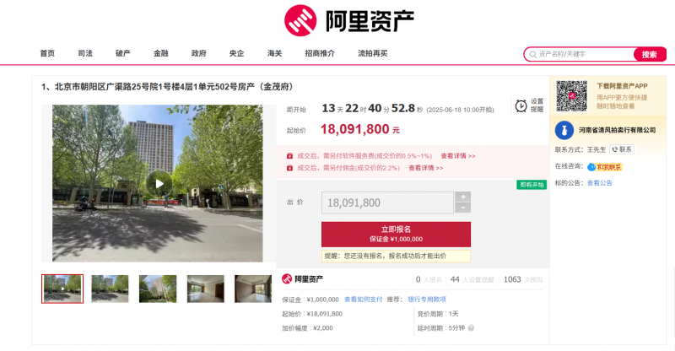This screenshot has width=675, height=351.
Task: Click the 联系 phone button
Action: click(x=622, y=149)
